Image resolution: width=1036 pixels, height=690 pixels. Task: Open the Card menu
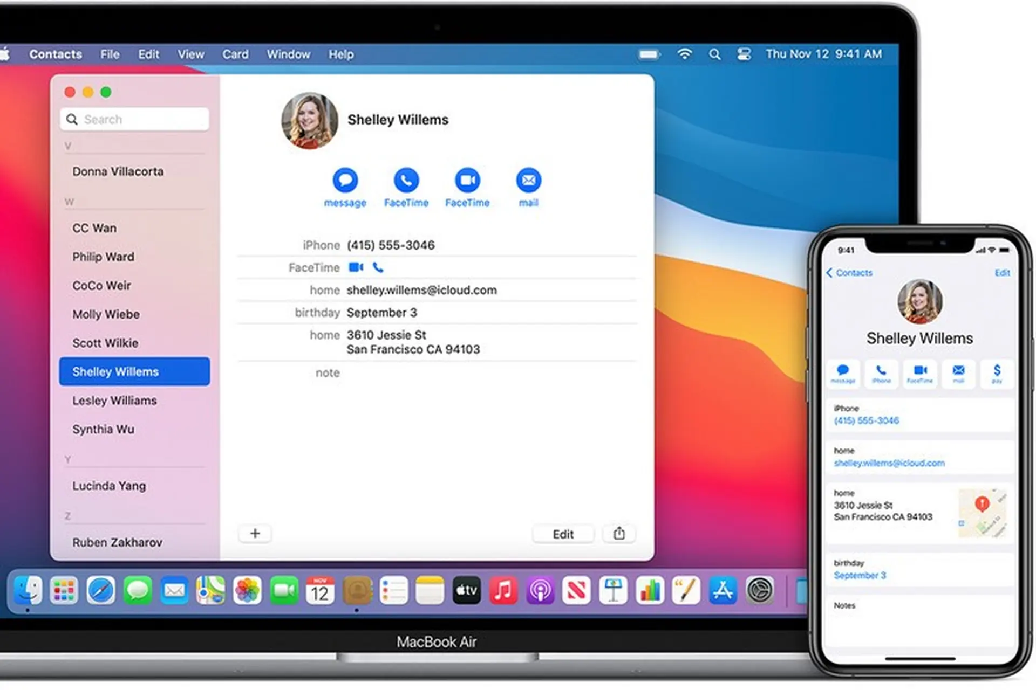point(235,54)
